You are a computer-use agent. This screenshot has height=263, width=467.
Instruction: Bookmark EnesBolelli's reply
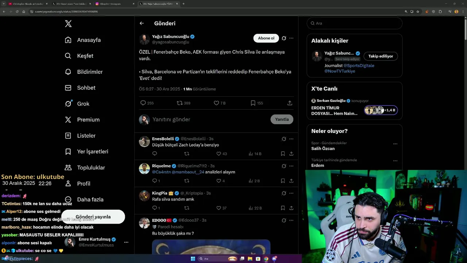point(283,154)
